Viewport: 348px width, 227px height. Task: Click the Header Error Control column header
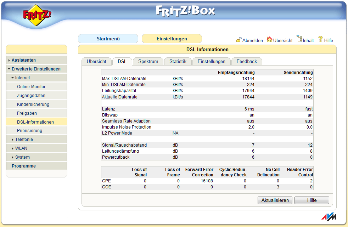click(x=300, y=172)
